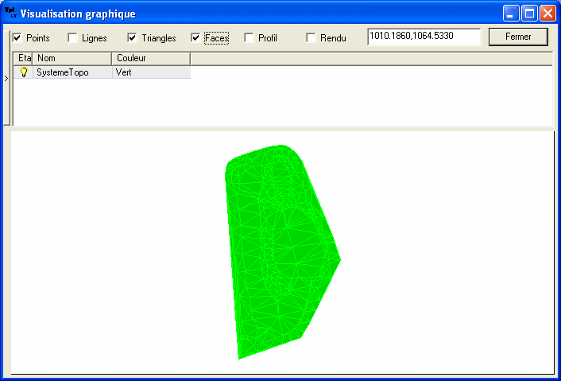Uncheck the Faces checkbox

195,37
